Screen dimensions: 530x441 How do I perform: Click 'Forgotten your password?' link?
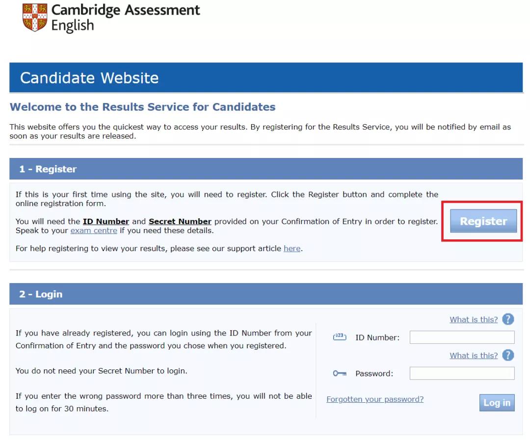[x=375, y=399]
